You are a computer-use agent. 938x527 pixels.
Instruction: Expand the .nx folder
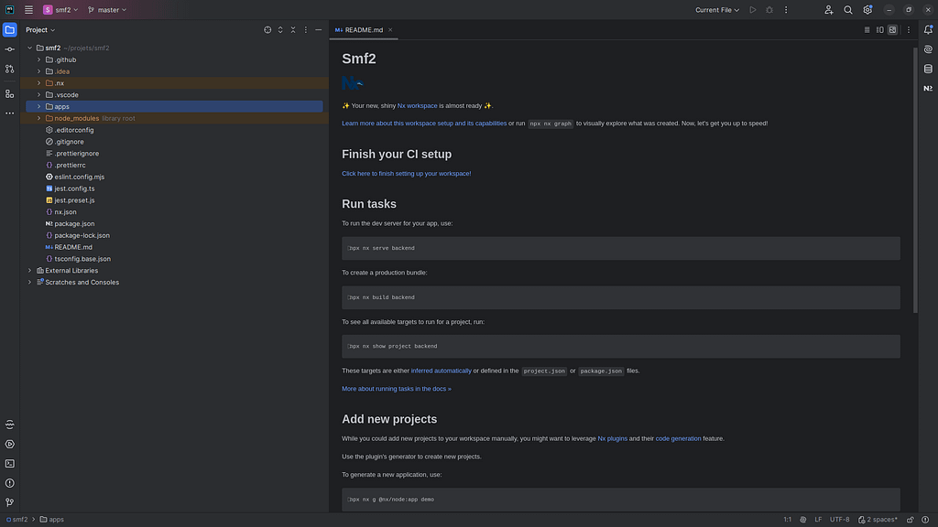(39, 83)
